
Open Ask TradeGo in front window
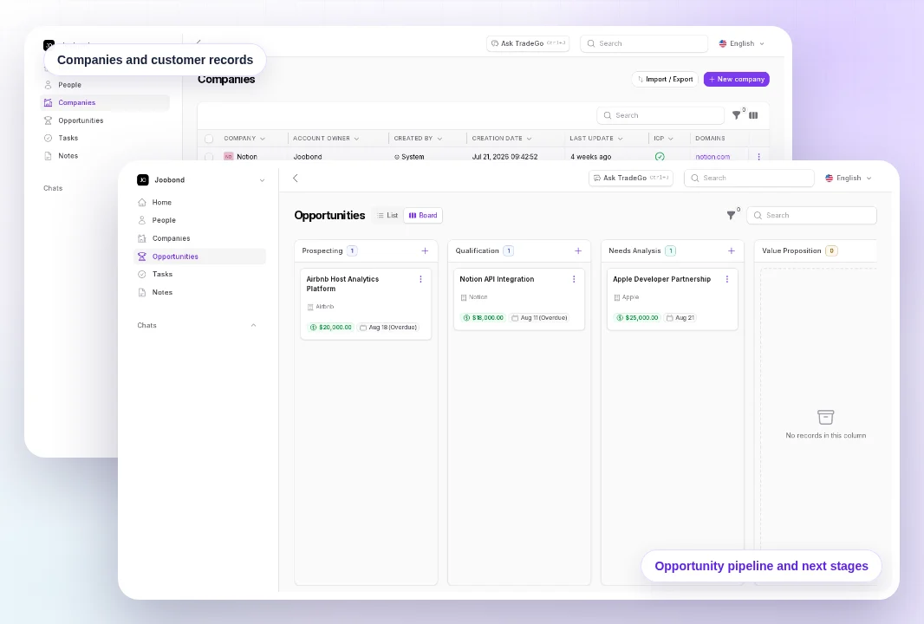631,178
